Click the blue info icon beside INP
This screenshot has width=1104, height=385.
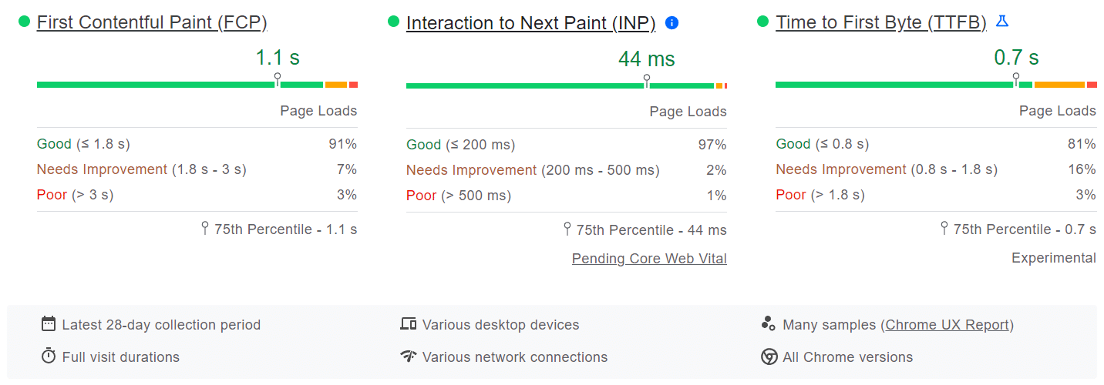click(671, 23)
